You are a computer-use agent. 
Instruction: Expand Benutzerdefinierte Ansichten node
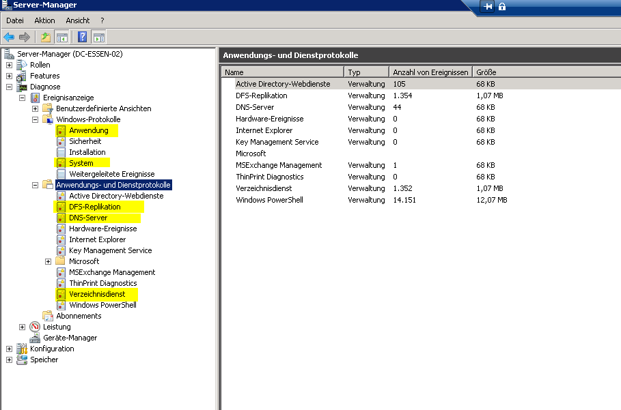point(36,108)
